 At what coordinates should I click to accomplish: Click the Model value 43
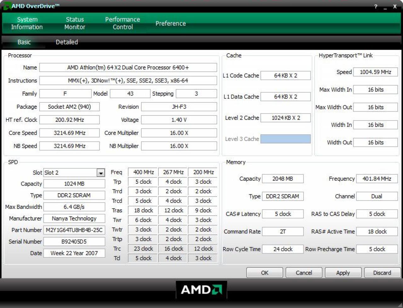(130, 94)
